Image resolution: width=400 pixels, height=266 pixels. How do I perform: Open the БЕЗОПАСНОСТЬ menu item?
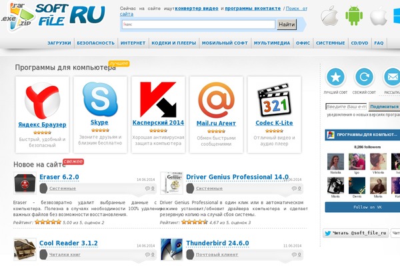pos(95,43)
